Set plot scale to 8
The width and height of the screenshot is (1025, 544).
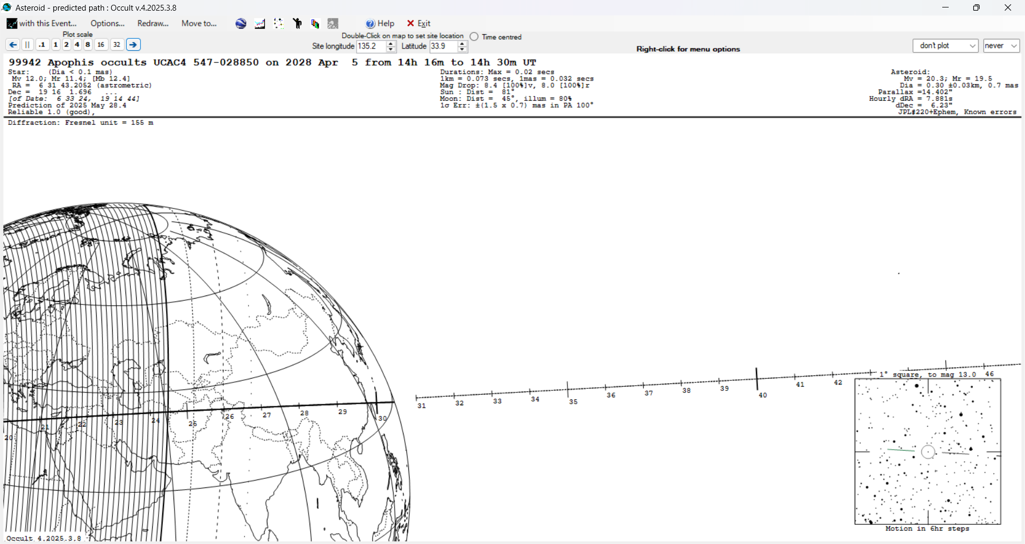pos(88,45)
